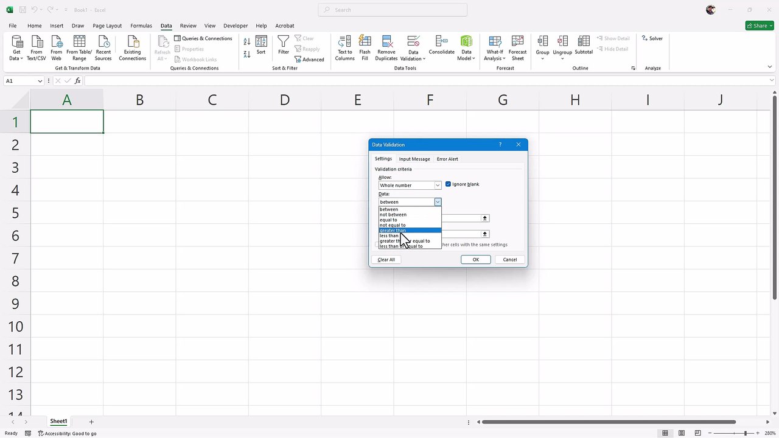The height and width of the screenshot is (438, 779).
Task: Select 'not equal to' in the Data list
Action: 410,225
